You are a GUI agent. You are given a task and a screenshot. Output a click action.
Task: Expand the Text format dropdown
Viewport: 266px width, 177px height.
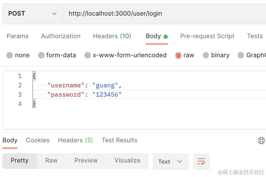(171, 161)
